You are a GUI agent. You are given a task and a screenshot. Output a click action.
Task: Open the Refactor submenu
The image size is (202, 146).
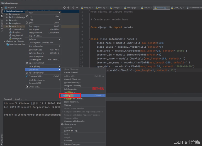[x=43, y=39]
